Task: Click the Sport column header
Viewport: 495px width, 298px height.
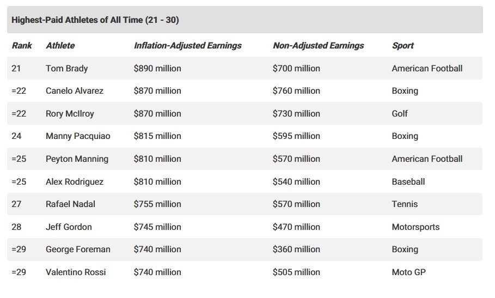Action: (x=402, y=46)
